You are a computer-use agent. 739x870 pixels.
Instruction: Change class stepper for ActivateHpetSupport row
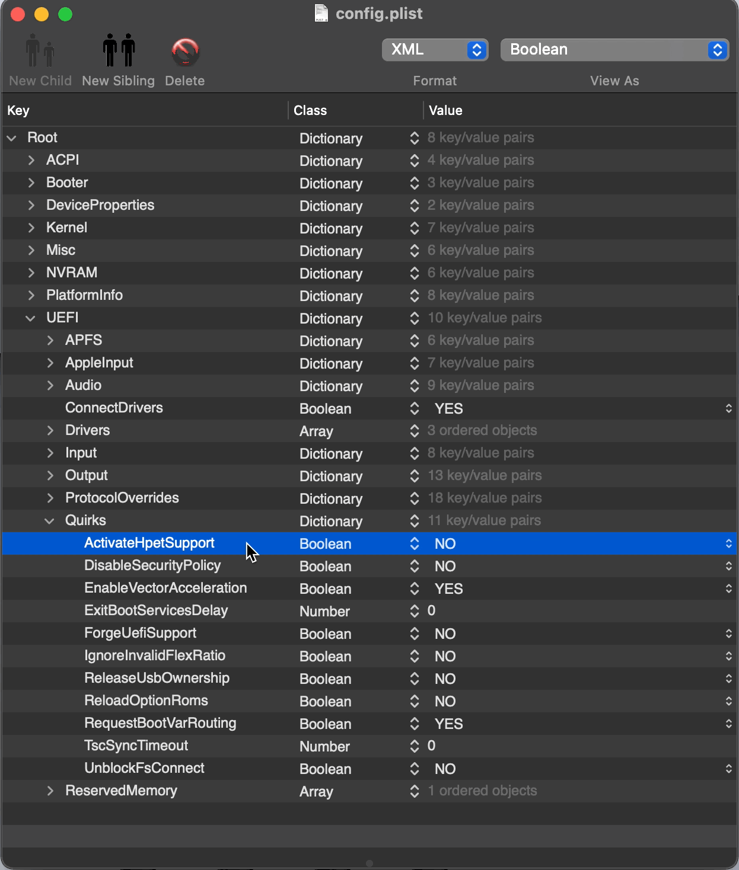(415, 543)
